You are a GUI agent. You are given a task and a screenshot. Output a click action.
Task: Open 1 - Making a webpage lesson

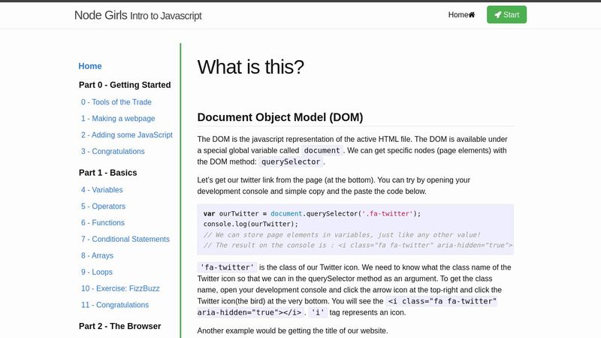tap(118, 119)
